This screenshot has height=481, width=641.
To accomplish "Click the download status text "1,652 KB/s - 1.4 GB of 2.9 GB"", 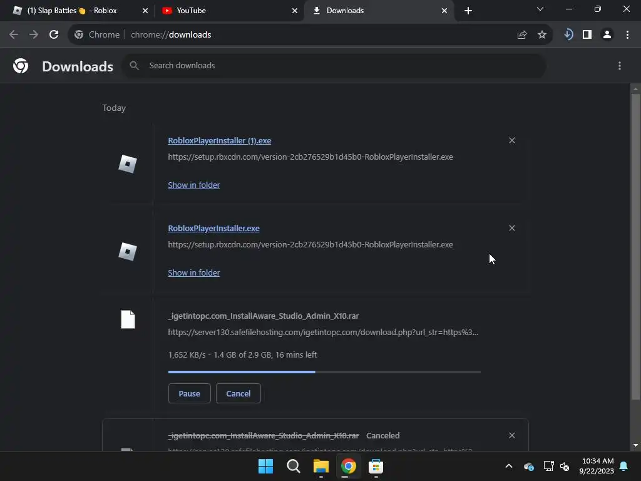I will 220,354.
